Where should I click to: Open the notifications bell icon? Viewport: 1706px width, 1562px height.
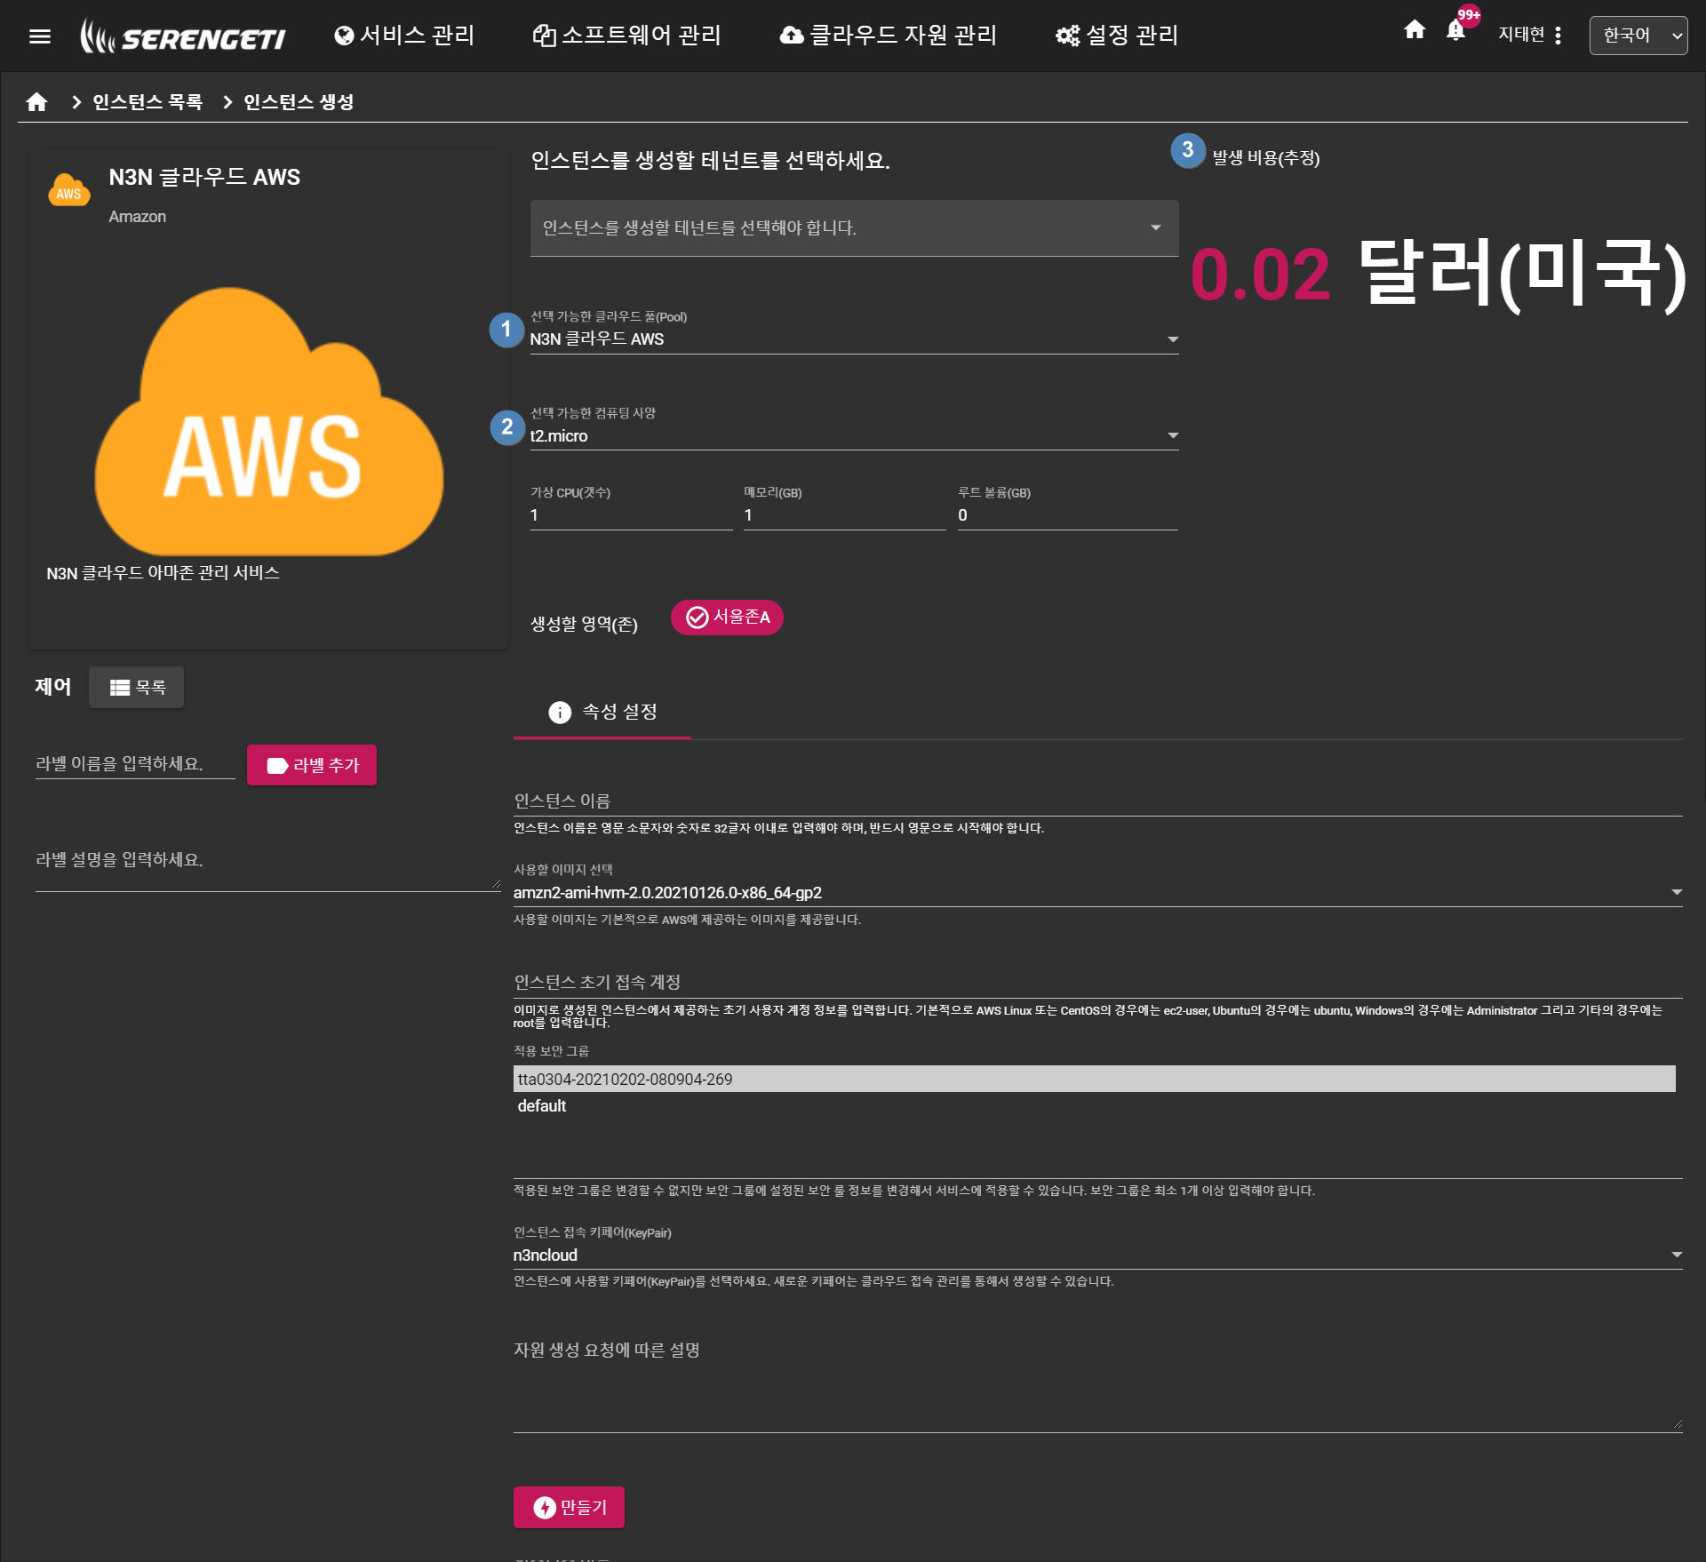pos(1455,31)
